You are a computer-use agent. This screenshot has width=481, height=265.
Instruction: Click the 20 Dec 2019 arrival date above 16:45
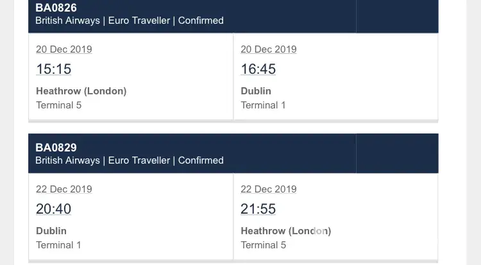pyautogui.click(x=268, y=49)
